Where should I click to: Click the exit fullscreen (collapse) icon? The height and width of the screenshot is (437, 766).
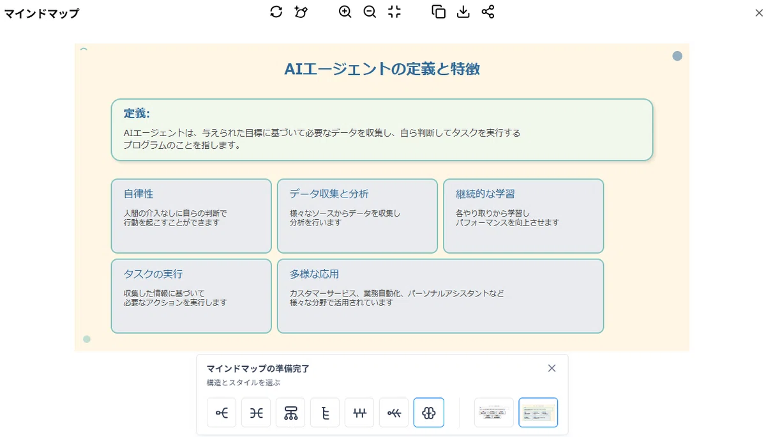[394, 11]
